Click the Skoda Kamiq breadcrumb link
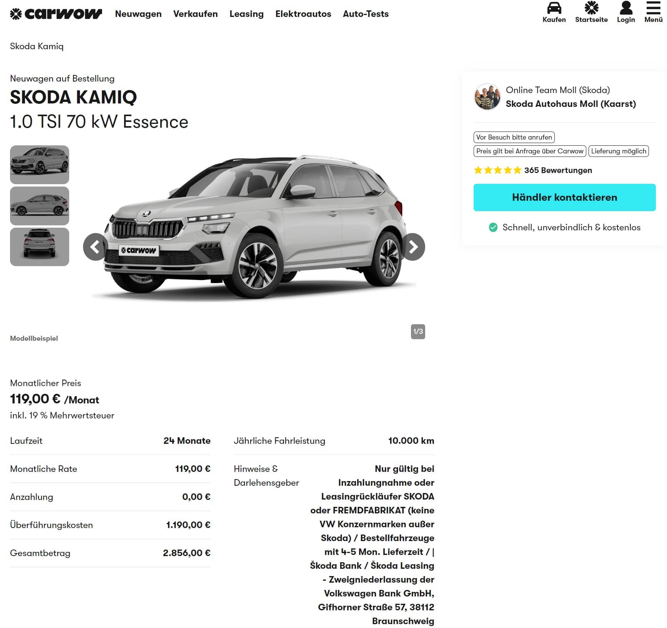 point(37,46)
